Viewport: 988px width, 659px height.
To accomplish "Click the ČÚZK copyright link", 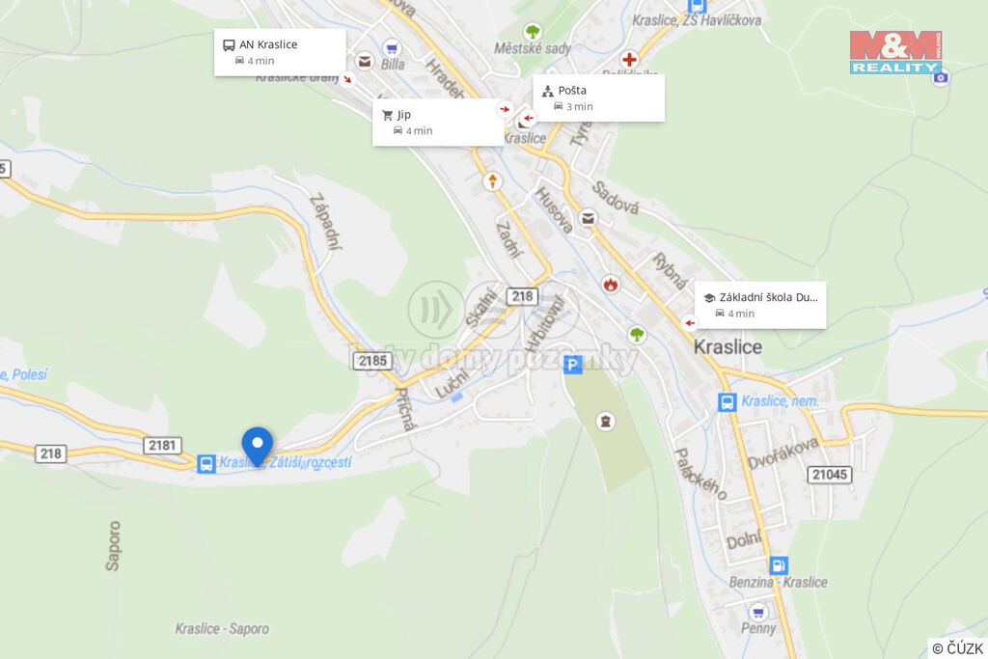I will pos(957,648).
